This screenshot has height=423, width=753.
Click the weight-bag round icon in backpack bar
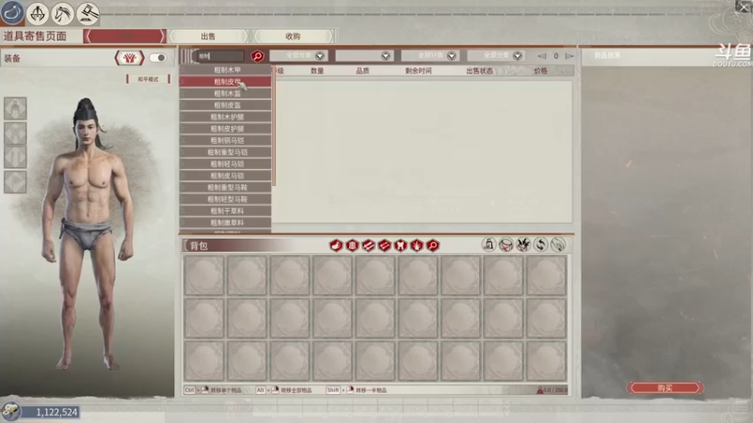click(x=489, y=244)
